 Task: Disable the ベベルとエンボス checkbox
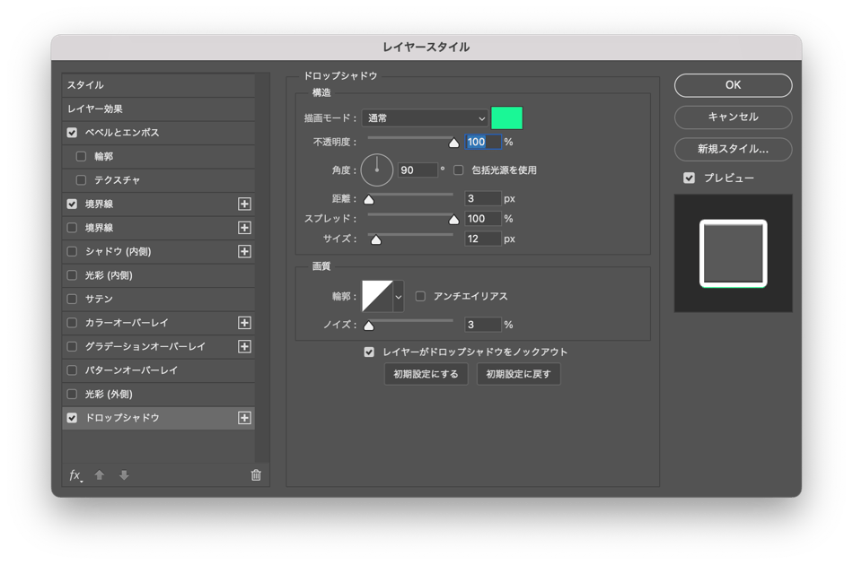point(72,133)
